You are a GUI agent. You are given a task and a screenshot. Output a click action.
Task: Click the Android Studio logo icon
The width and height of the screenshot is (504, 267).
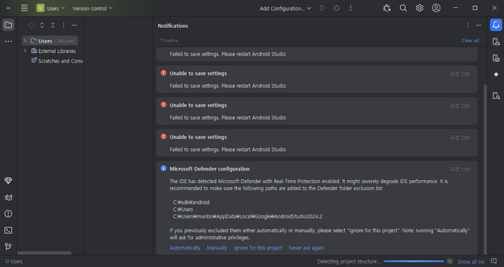click(8, 8)
